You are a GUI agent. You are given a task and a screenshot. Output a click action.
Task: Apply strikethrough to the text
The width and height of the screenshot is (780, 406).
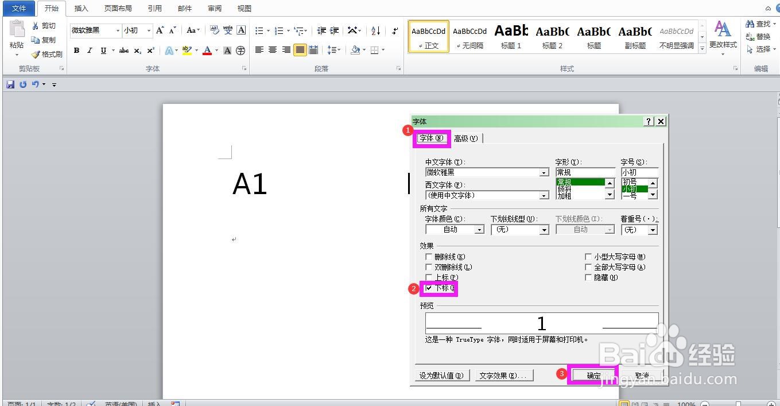tap(124, 51)
